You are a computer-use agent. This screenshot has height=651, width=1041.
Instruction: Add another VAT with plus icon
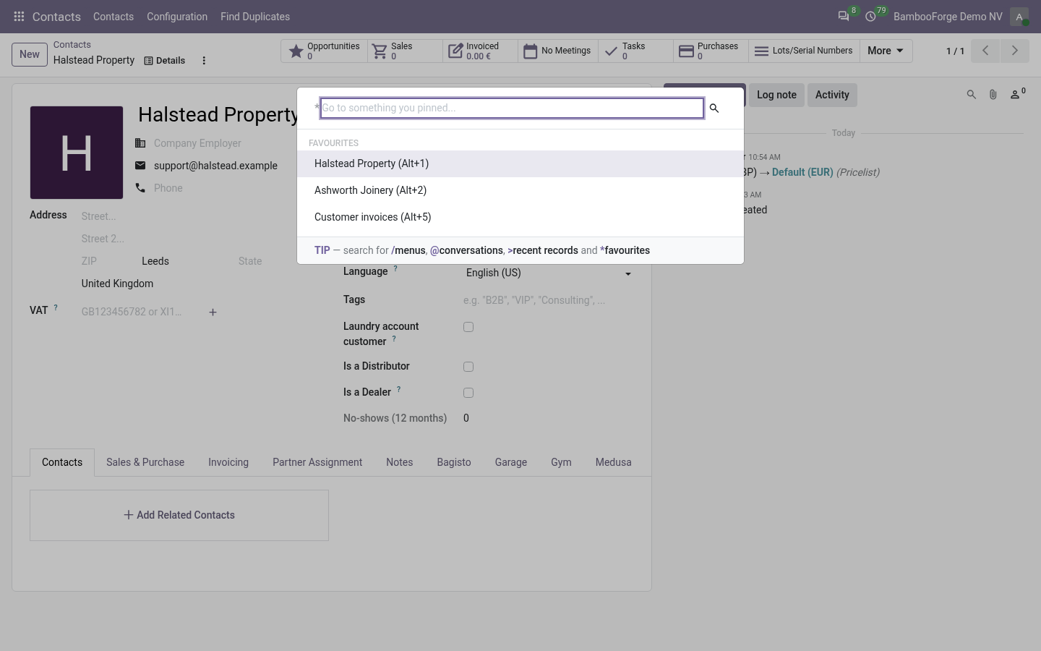coord(213,312)
